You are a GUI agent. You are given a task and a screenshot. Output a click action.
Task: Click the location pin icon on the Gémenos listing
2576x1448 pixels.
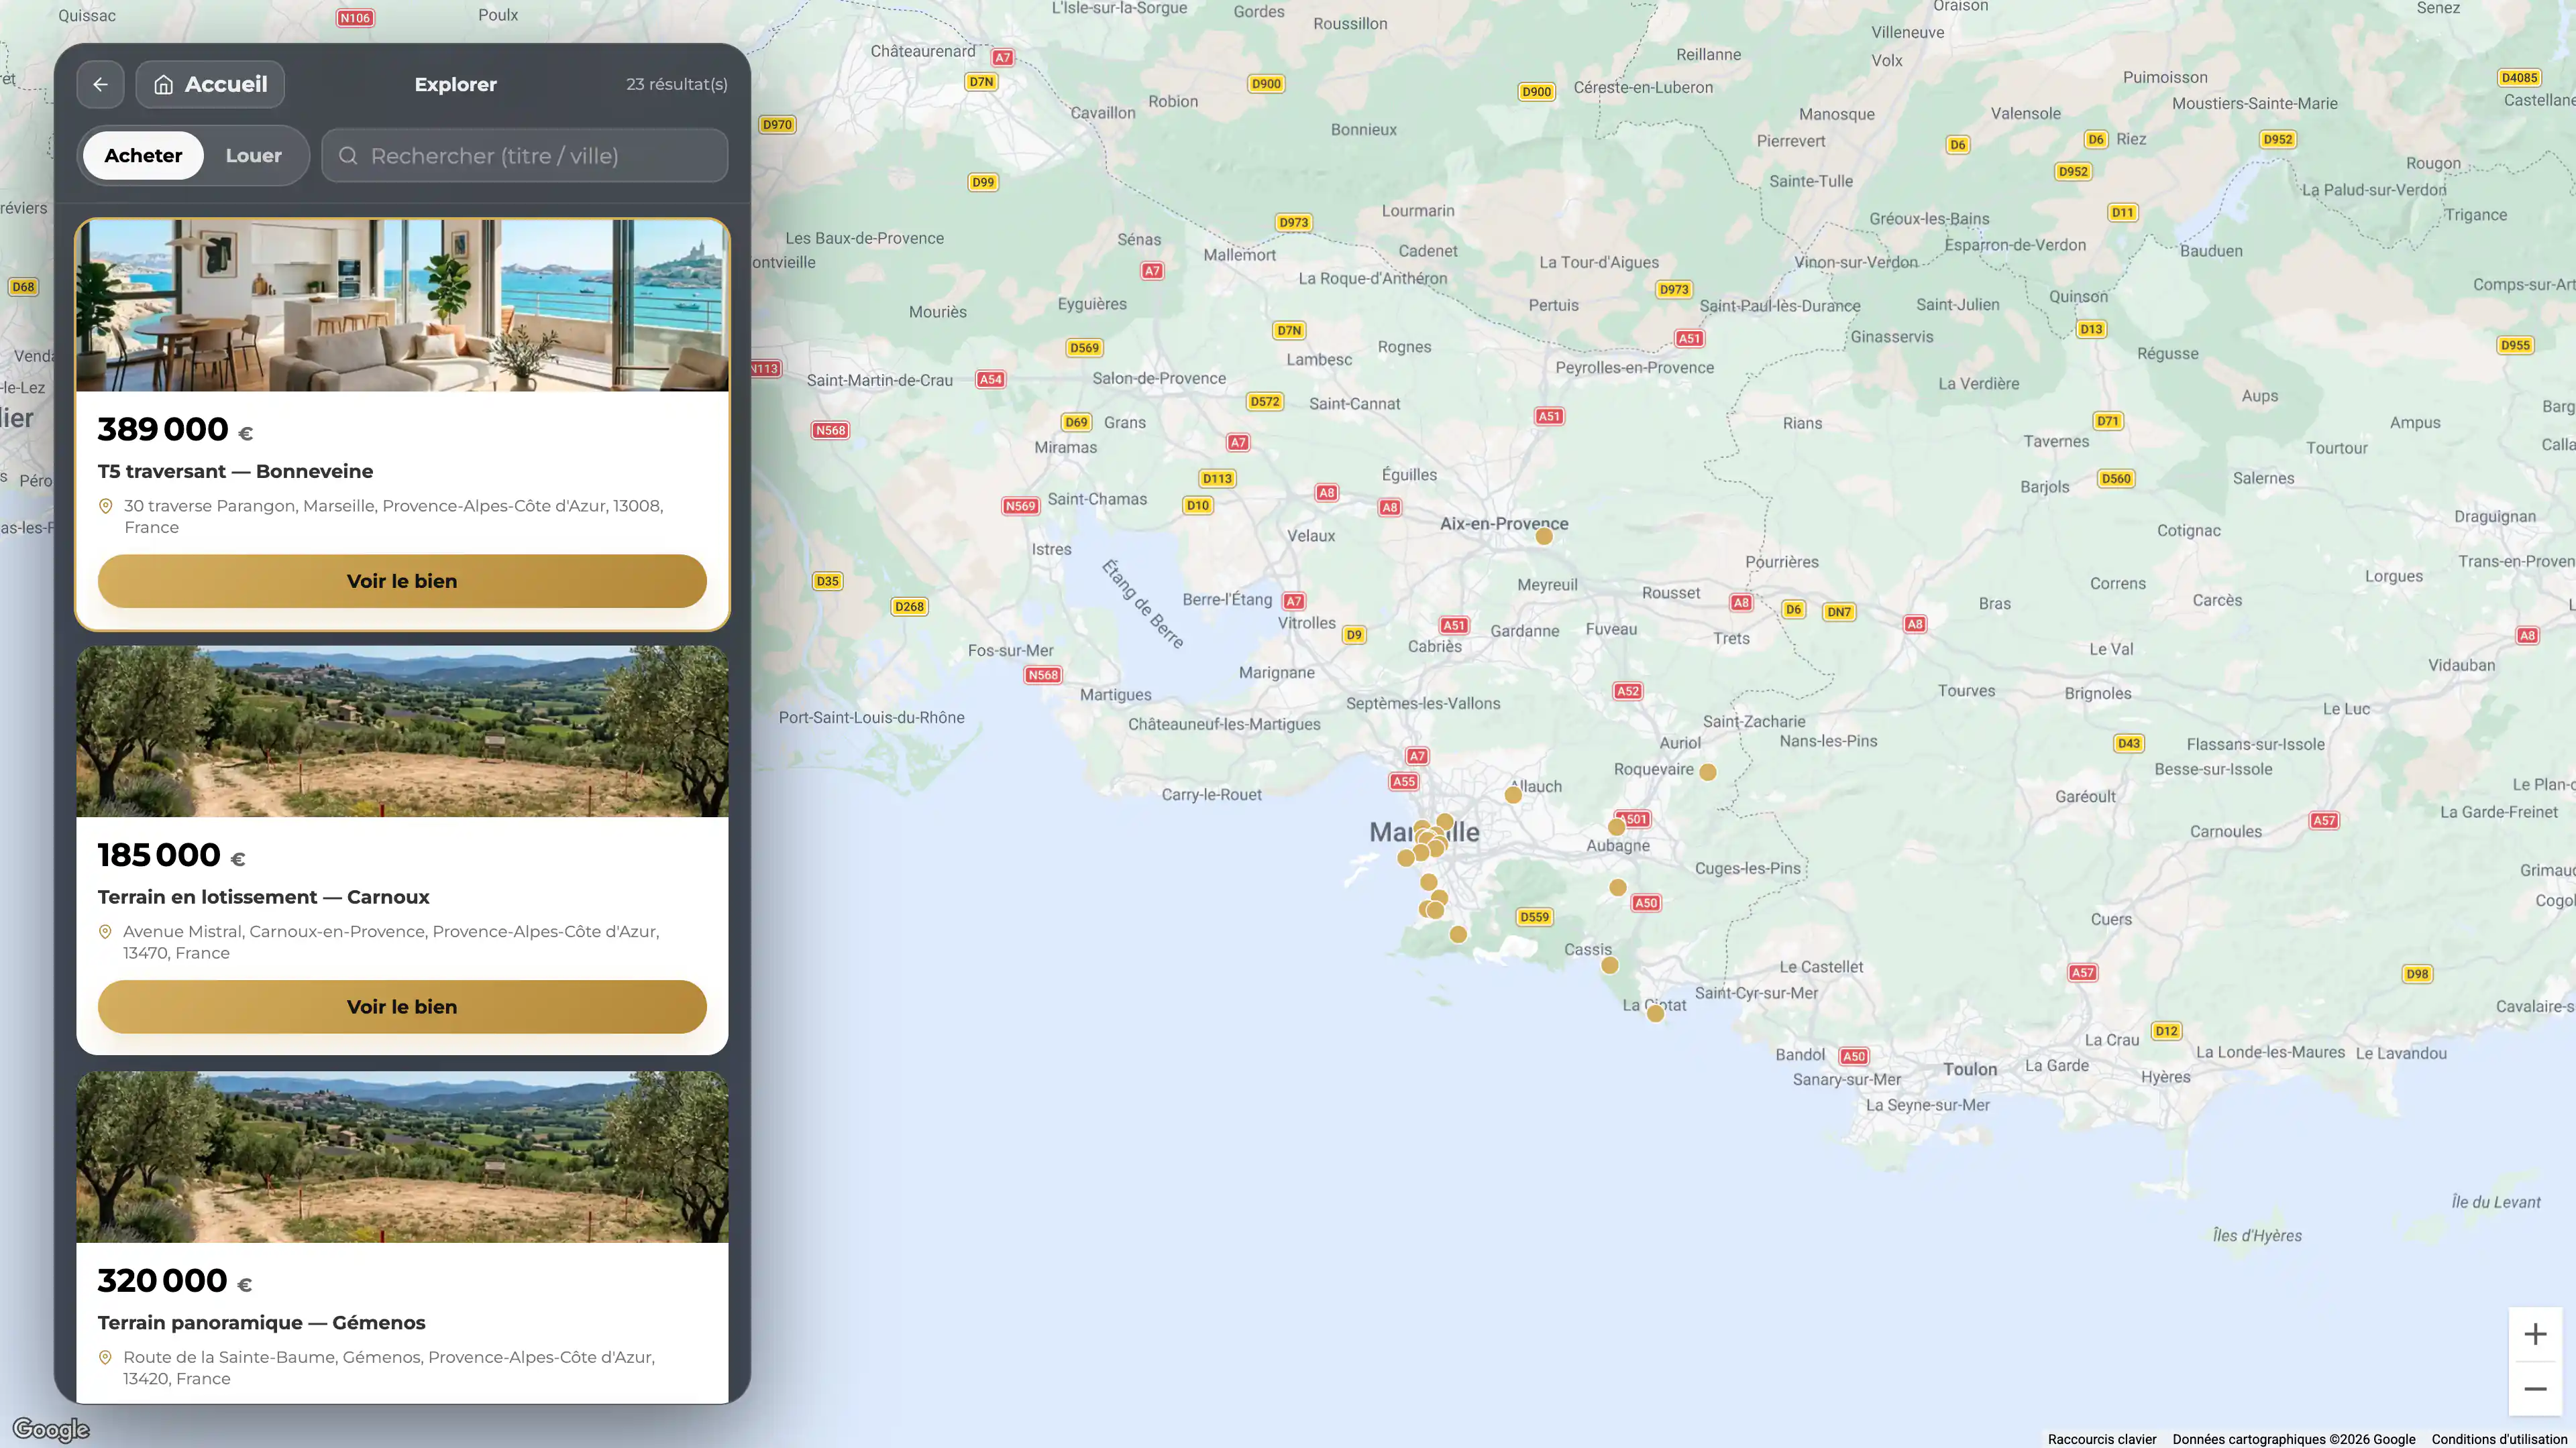[x=106, y=1357]
